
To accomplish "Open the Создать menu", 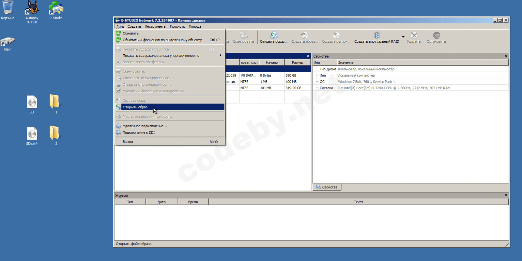I will tap(134, 27).
